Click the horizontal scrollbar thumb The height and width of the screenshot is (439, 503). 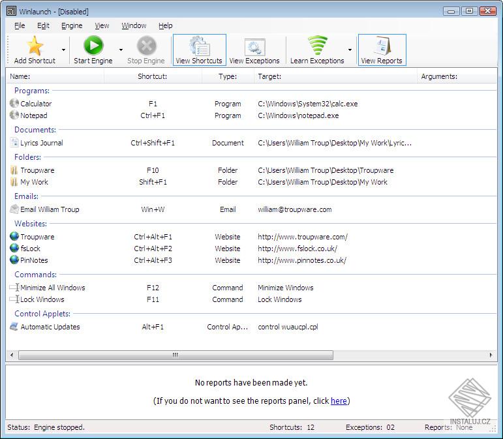[175, 355]
